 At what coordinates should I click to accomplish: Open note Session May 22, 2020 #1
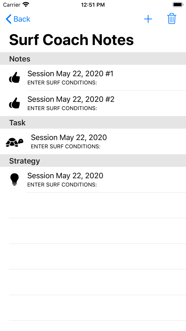coord(70,74)
